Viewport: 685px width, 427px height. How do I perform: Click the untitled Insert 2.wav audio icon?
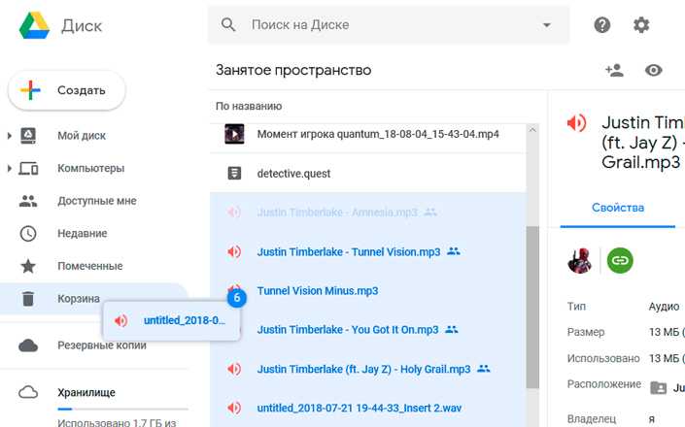(x=234, y=408)
